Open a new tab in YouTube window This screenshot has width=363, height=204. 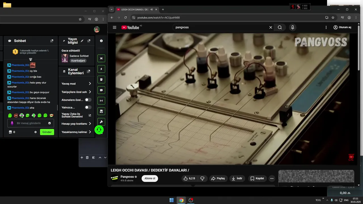(x=163, y=9)
